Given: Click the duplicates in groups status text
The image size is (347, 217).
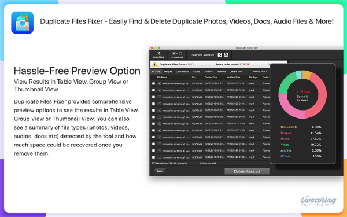Looking at the screenshot, I should 169,163.
